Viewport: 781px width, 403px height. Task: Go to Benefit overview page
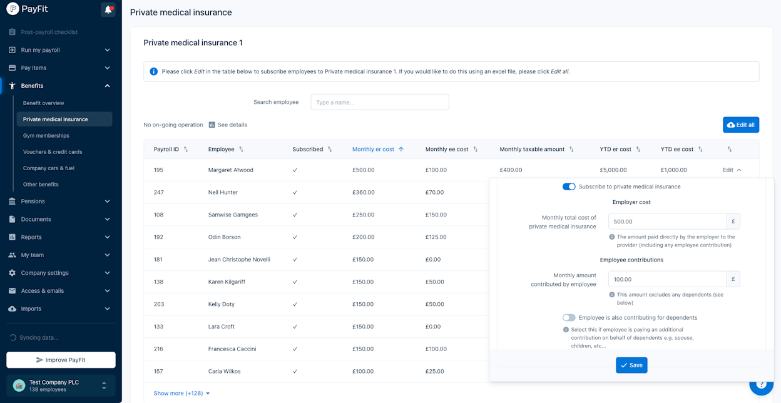point(44,103)
